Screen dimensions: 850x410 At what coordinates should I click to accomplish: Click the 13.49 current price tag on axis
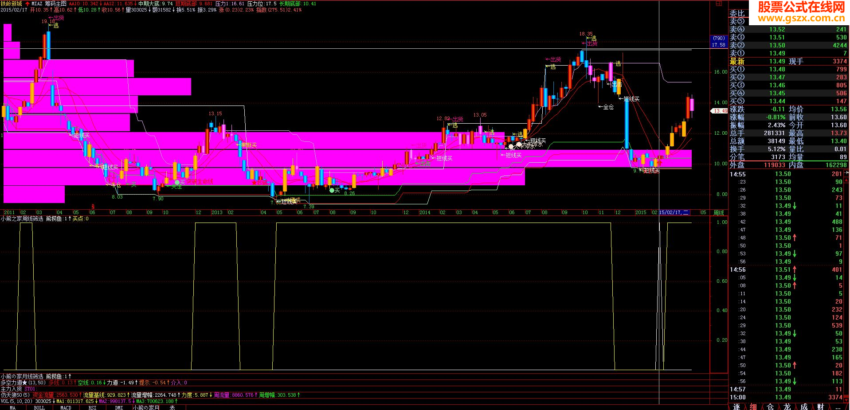(x=720, y=111)
